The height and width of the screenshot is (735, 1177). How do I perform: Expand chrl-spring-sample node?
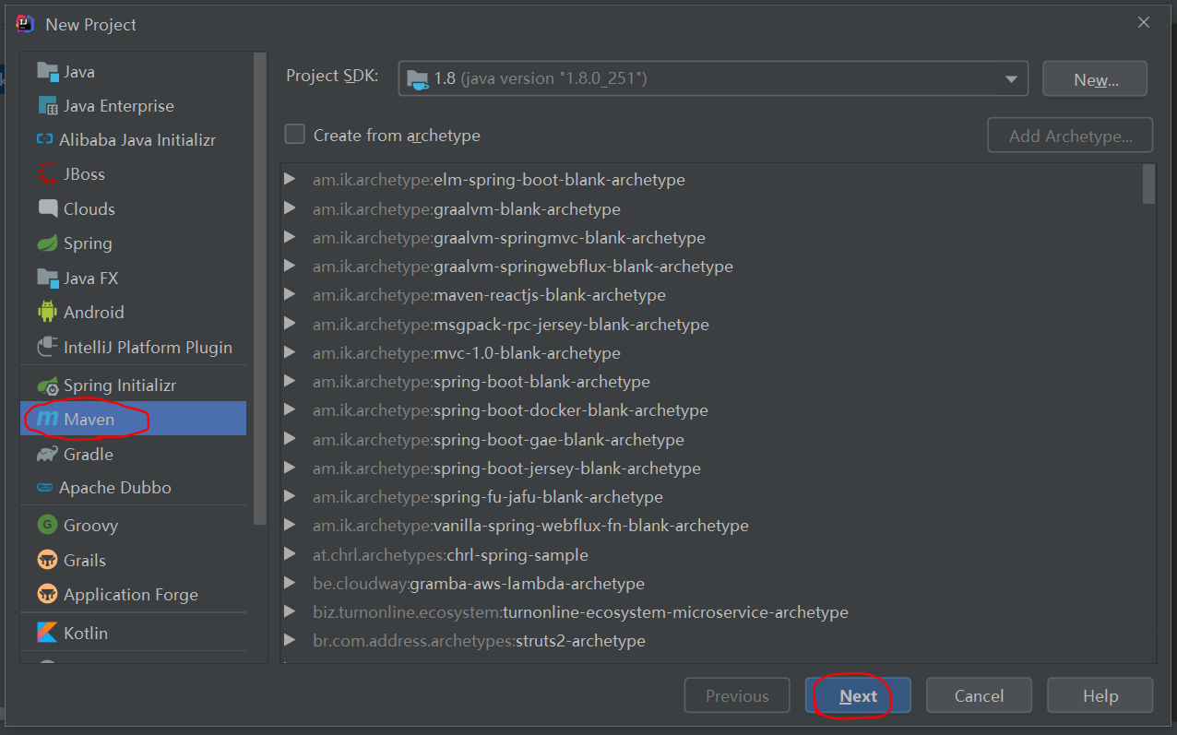[290, 554]
